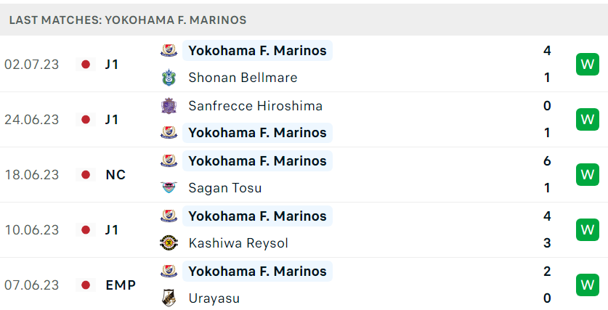Click green W badge for 02.07.23 match
The height and width of the screenshot is (310, 608).
coord(588,64)
